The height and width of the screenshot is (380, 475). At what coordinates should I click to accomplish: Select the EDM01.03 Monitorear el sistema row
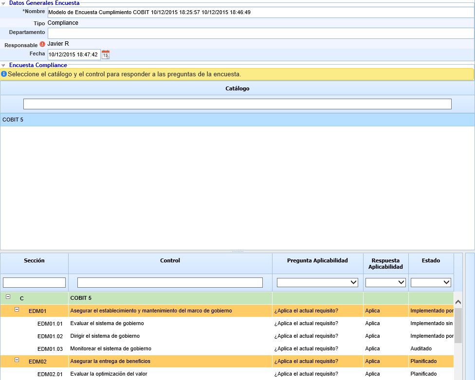tap(111, 348)
